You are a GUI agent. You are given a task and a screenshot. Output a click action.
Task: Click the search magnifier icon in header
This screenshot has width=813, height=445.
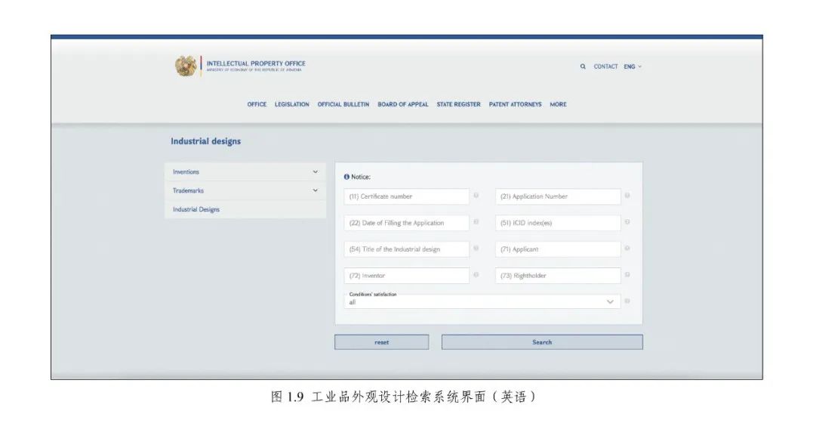583,66
